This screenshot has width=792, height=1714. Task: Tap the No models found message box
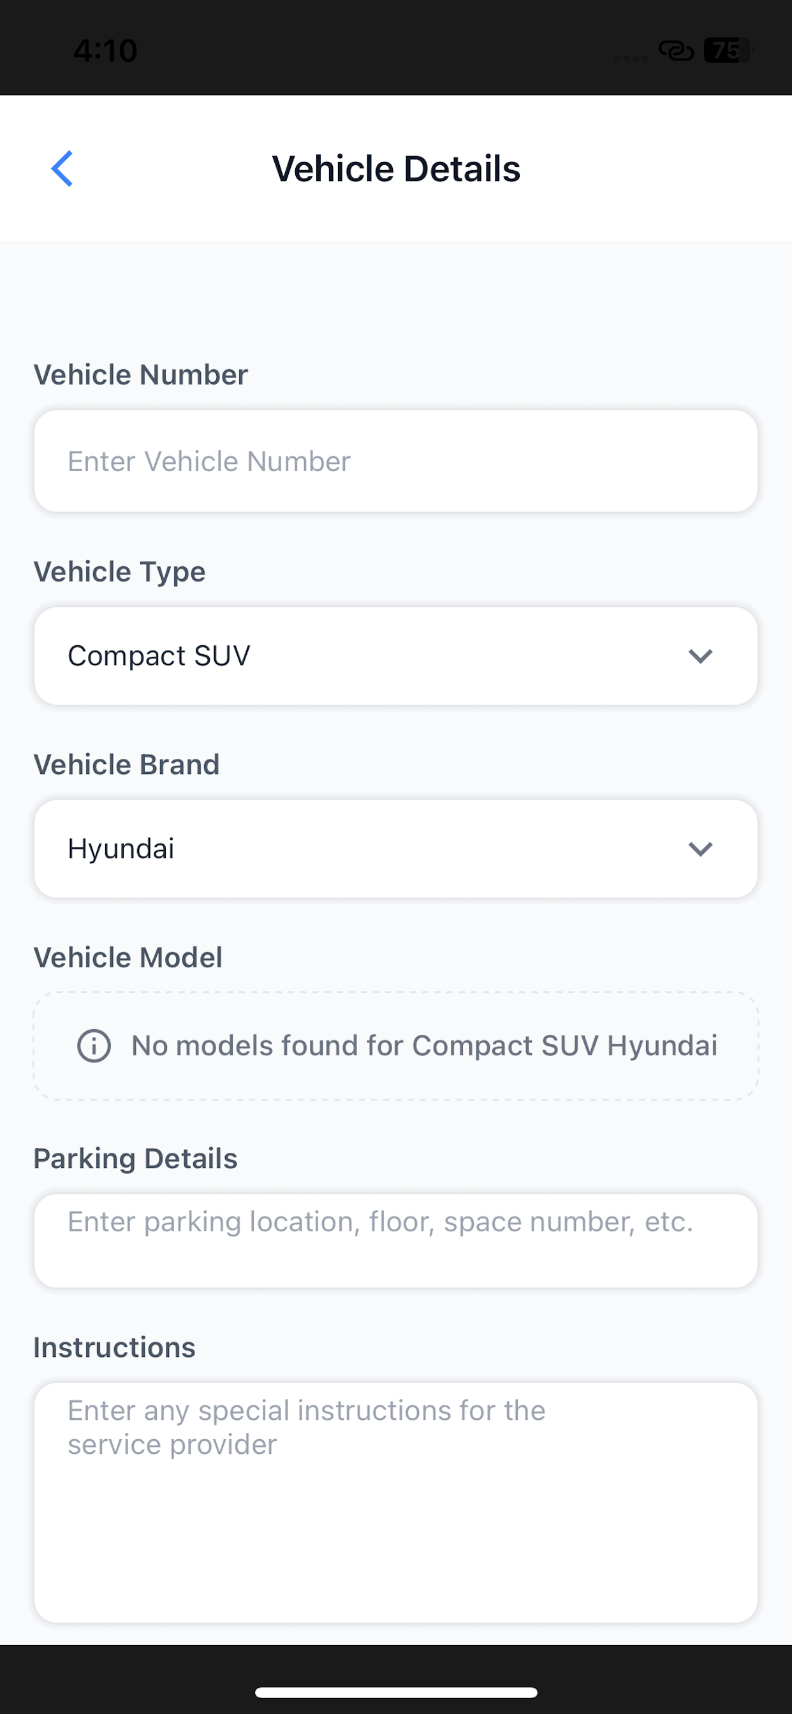[x=396, y=1046]
